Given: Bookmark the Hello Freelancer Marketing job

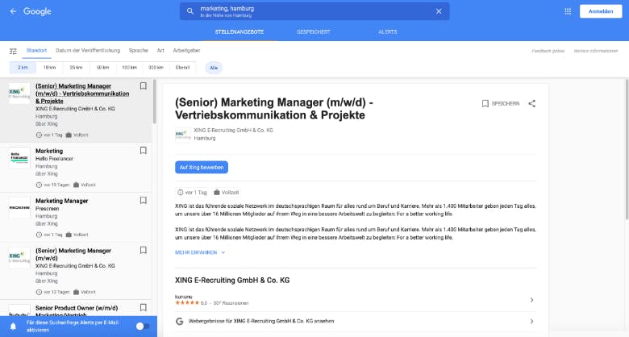Looking at the screenshot, I should point(144,151).
